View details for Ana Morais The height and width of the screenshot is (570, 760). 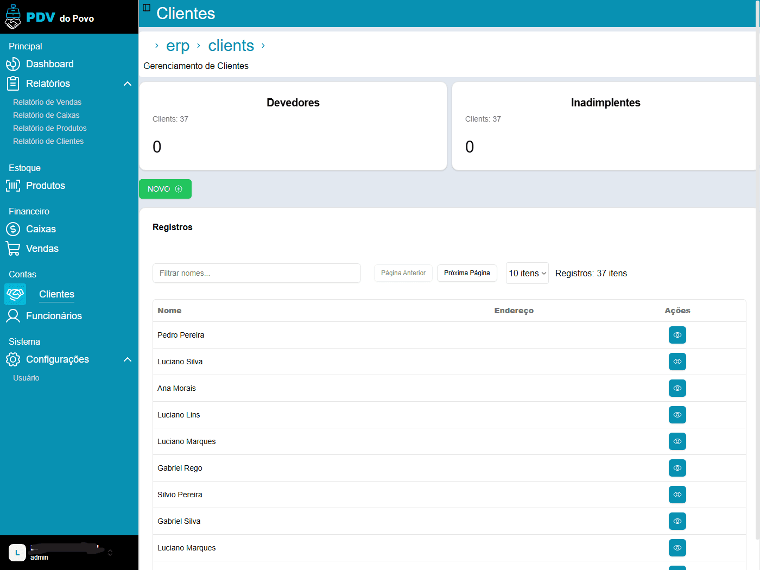point(677,388)
